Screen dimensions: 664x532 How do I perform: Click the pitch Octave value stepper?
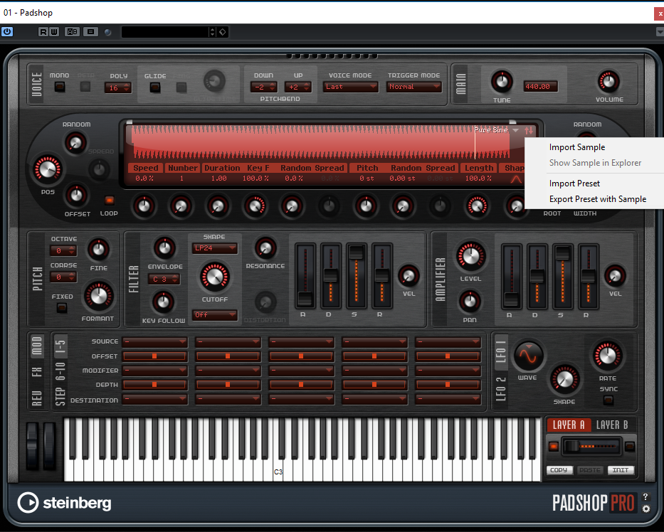pos(63,251)
